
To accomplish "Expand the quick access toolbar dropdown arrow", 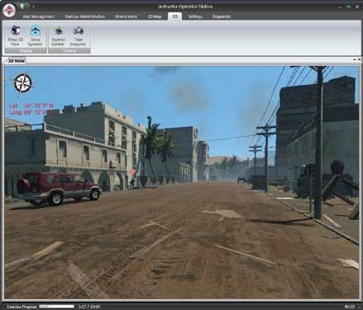I will pyautogui.click(x=33, y=7).
